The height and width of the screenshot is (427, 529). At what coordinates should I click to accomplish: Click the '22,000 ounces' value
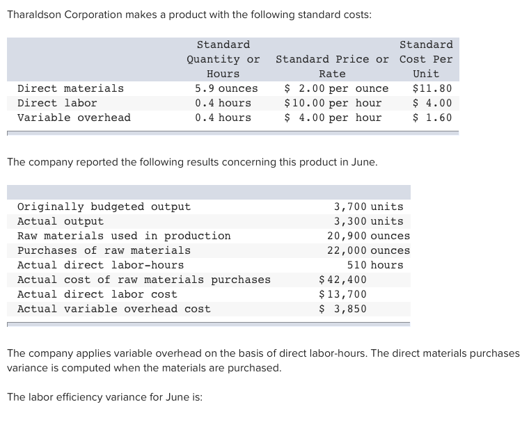[x=368, y=250]
